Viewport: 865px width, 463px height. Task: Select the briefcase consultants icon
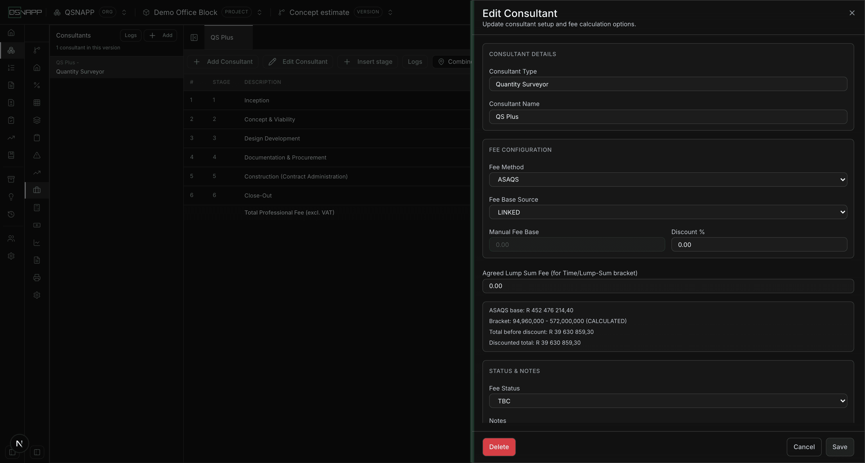[37, 190]
